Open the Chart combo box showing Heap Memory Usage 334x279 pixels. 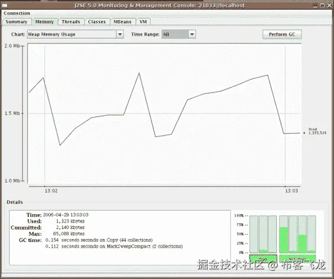(76, 34)
